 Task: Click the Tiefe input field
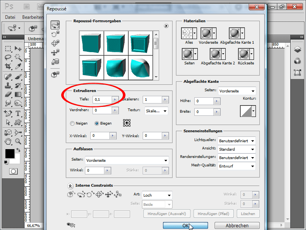[x=102, y=100]
